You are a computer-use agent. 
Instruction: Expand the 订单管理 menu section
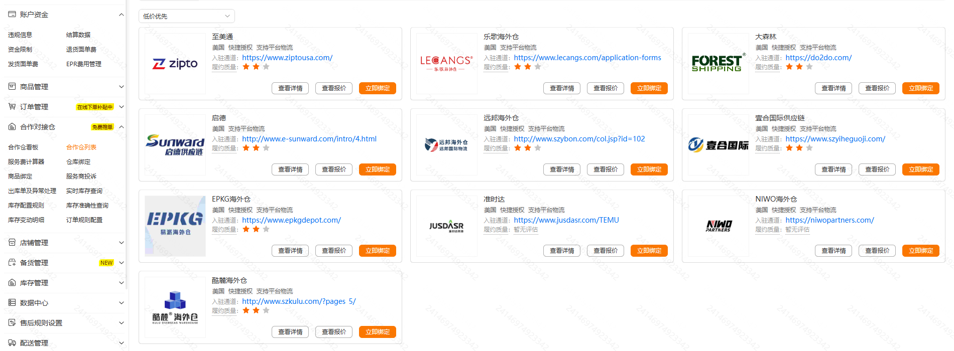pyautogui.click(x=121, y=107)
